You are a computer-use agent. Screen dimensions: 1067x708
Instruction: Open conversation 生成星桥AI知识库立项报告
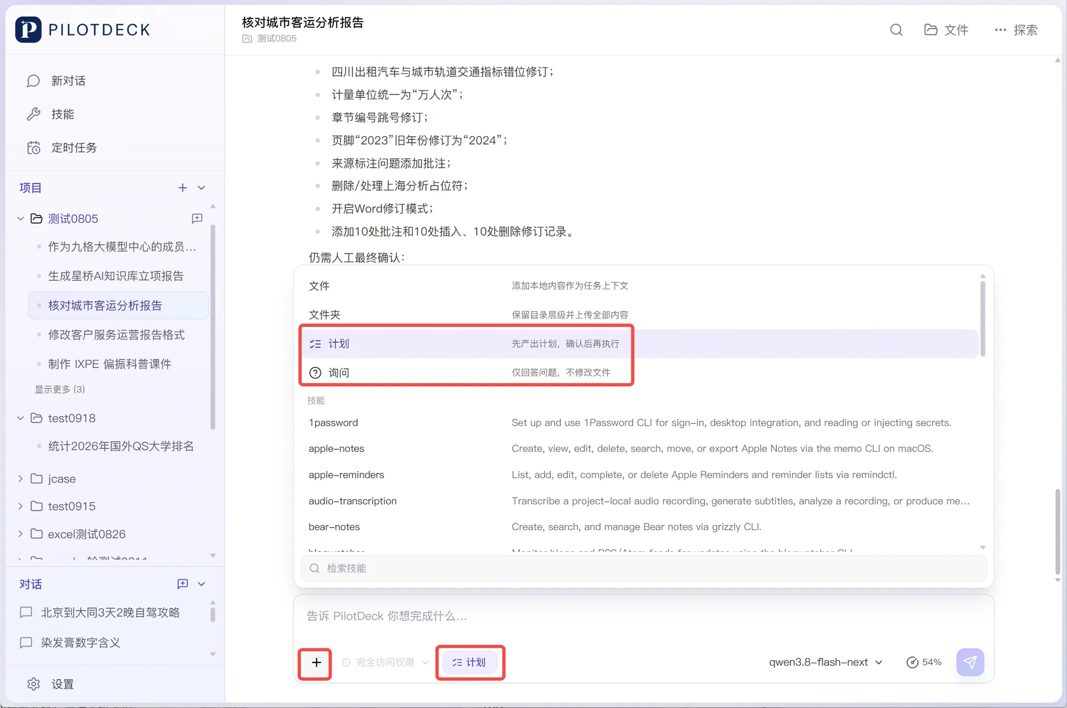coord(116,276)
